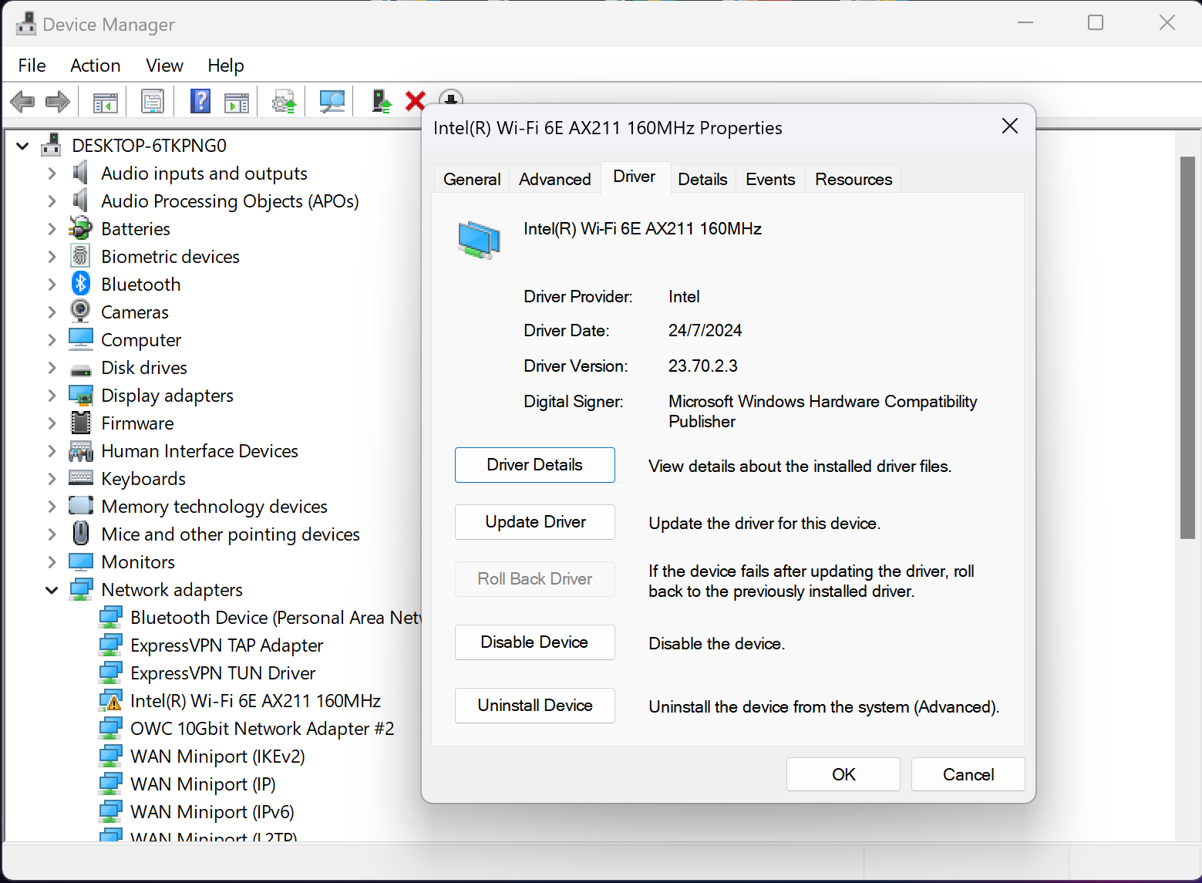The height and width of the screenshot is (883, 1202).
Task: Select the Monitors icon in the tree
Action: pyautogui.click(x=80, y=561)
